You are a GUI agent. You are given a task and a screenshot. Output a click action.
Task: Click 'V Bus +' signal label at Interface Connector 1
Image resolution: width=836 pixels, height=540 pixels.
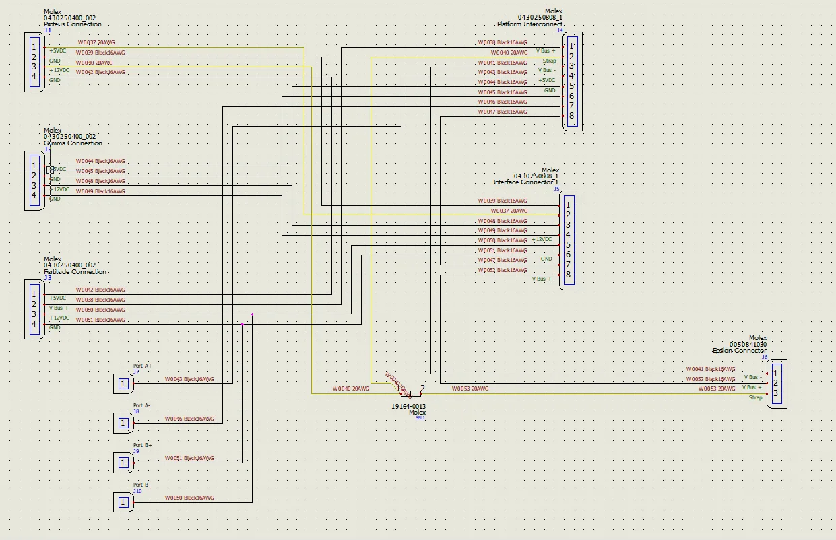coord(542,279)
